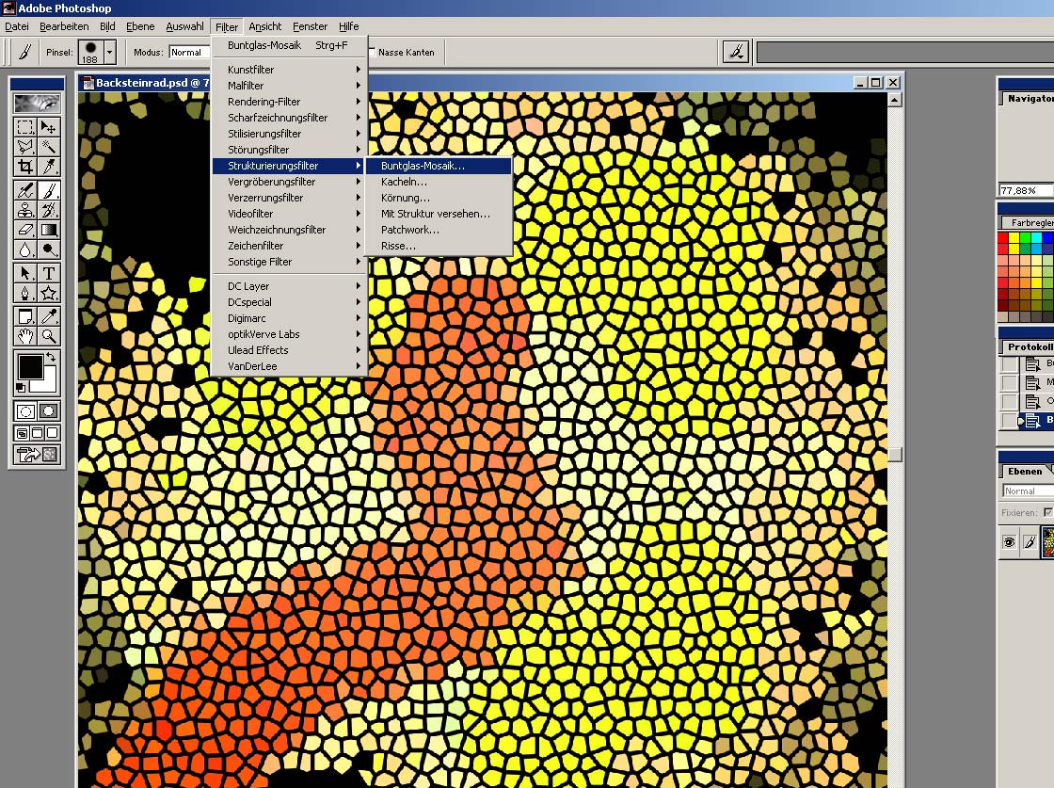1054x788 pixels.
Task: Expand the Malfilter submenu
Action: [x=290, y=86]
